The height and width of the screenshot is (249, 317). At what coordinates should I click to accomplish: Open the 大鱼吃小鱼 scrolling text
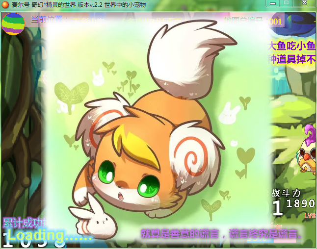(291, 46)
